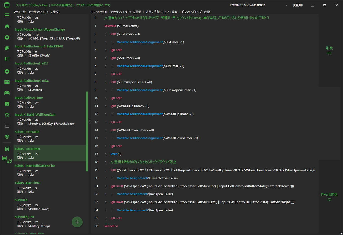This screenshot has width=343, height=235.
Task: Click the ローカル変数 (0) panel label
Action: [x=329, y=197]
